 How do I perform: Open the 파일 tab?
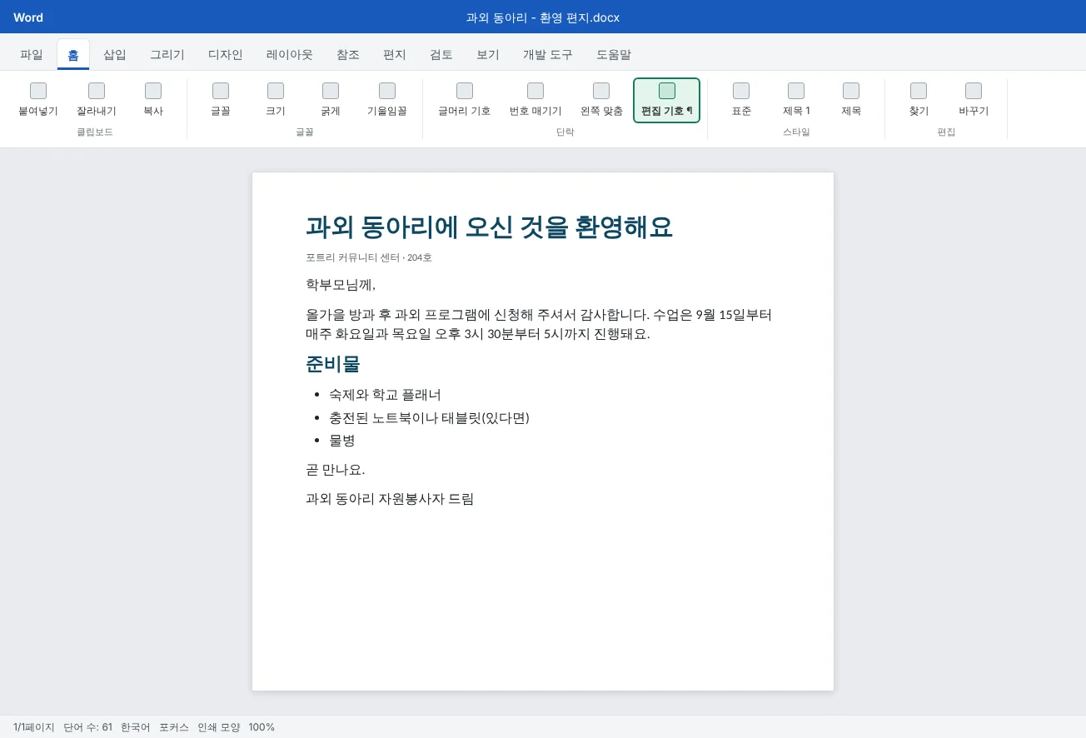click(x=32, y=54)
